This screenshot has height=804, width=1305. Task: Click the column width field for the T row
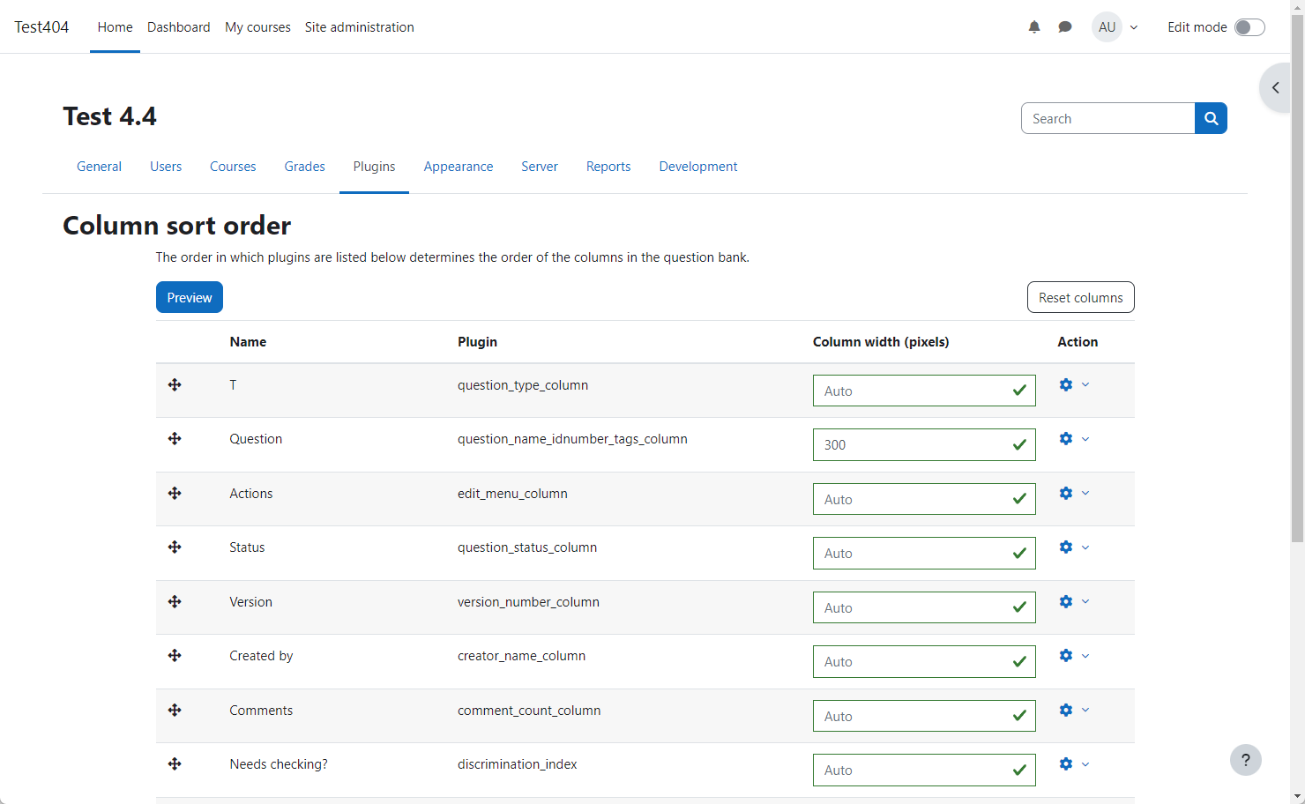[924, 391]
